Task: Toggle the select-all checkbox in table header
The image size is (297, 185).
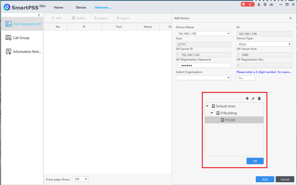Action: [x=48, y=27]
